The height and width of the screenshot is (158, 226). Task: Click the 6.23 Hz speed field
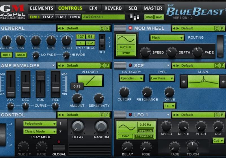pyautogui.click(x=126, y=47)
